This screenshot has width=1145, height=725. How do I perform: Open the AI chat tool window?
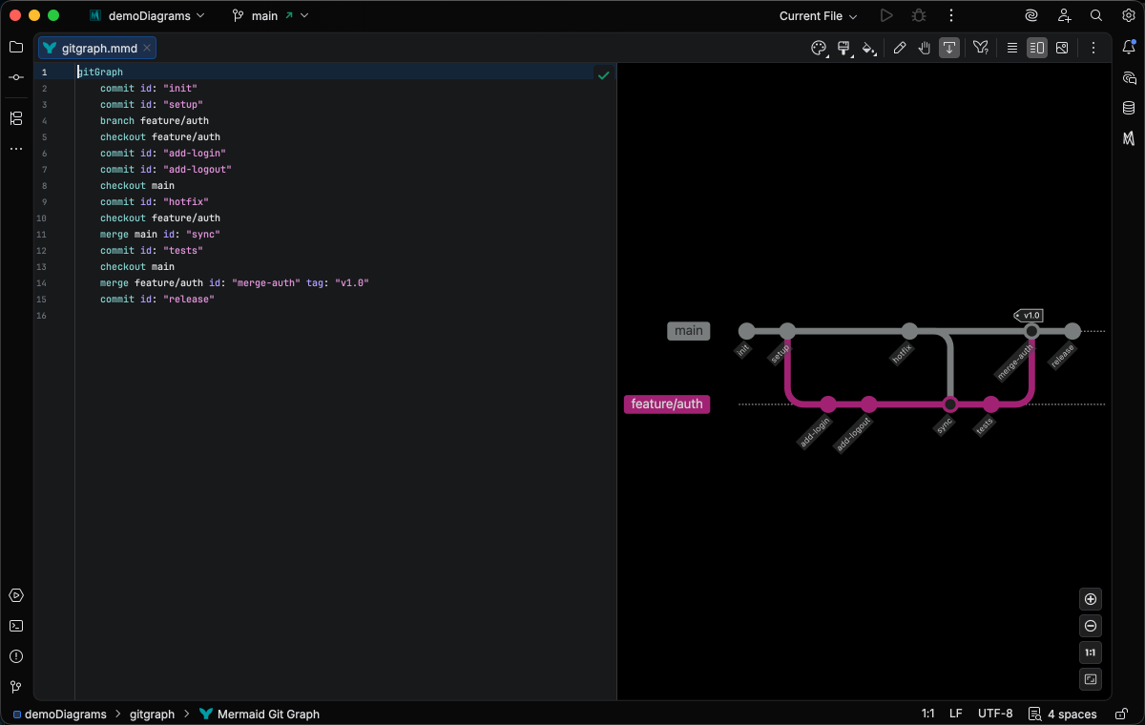[1129, 77]
